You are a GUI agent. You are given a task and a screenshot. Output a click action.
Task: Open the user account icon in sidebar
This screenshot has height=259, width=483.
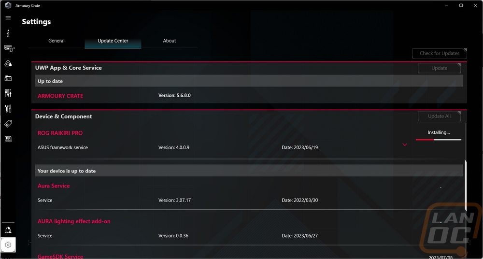coord(8,230)
